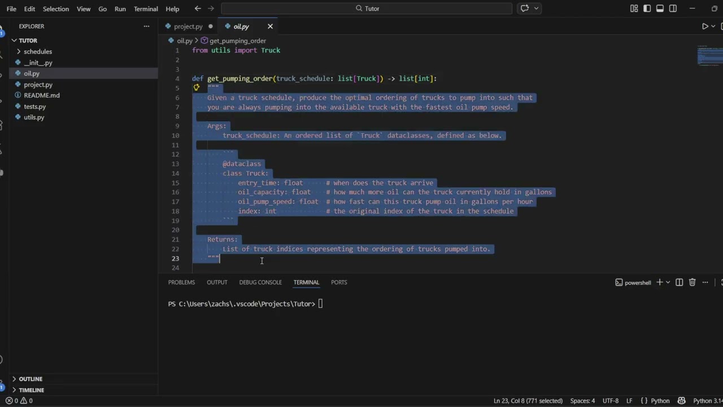
Task: Open the Run menu
Action: [x=120, y=8]
